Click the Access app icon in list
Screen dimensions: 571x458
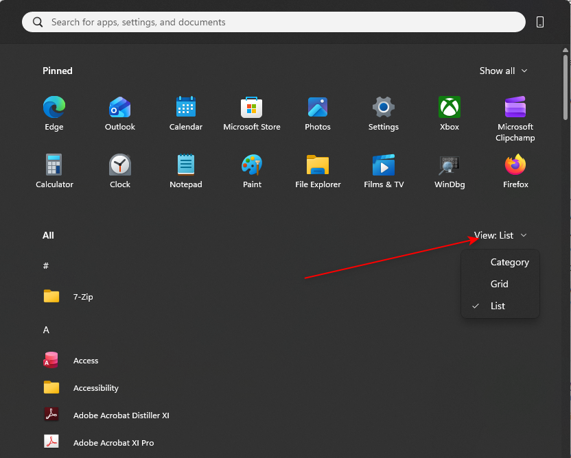click(51, 360)
